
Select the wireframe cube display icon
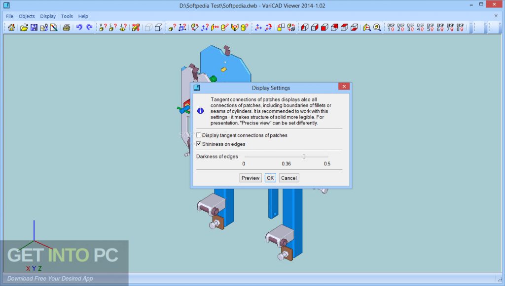click(158, 28)
